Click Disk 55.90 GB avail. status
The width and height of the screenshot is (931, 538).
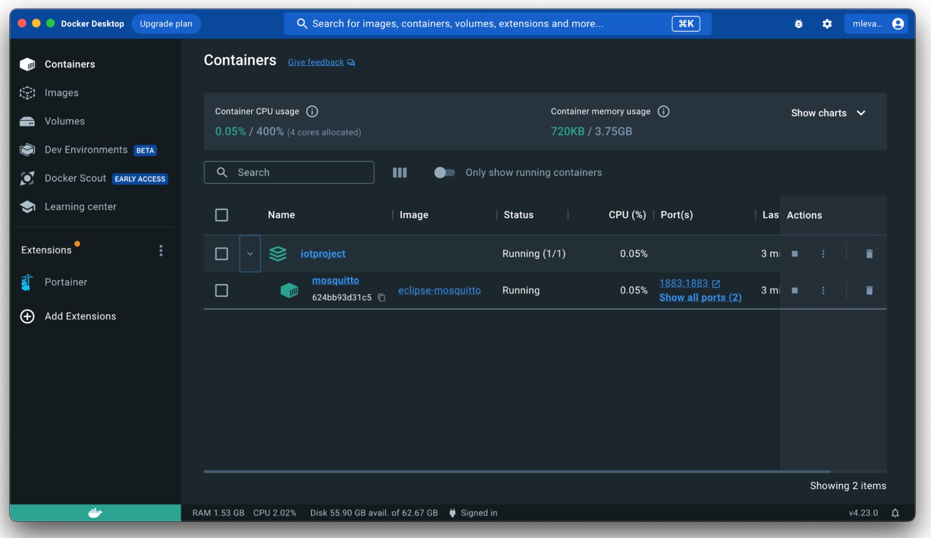coord(374,513)
